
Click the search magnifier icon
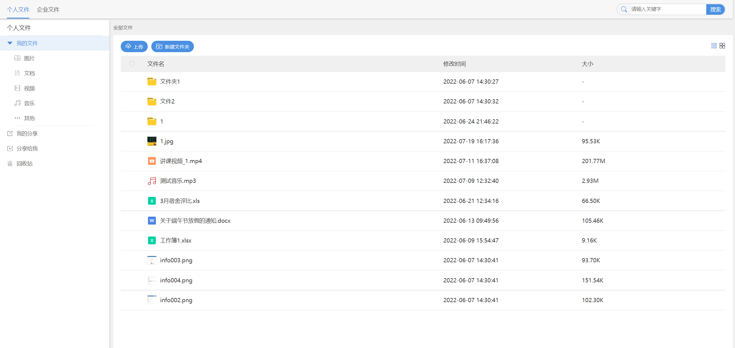pyautogui.click(x=624, y=10)
